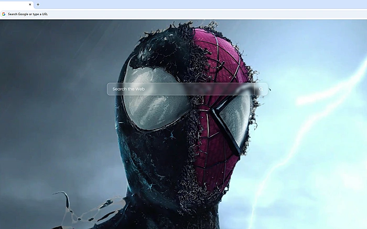367x229 pixels.
Task: Open a new browser tab with plus button
Action: (x=38, y=4)
